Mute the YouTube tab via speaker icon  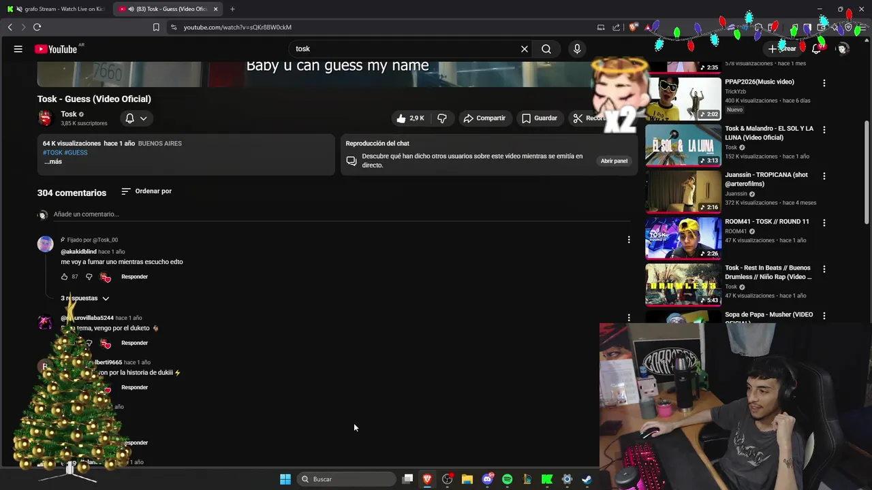[x=131, y=9]
